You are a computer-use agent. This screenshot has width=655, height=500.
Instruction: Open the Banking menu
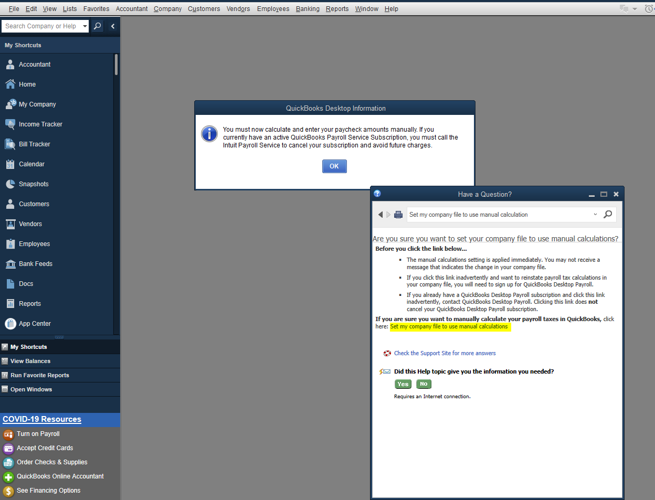[308, 9]
